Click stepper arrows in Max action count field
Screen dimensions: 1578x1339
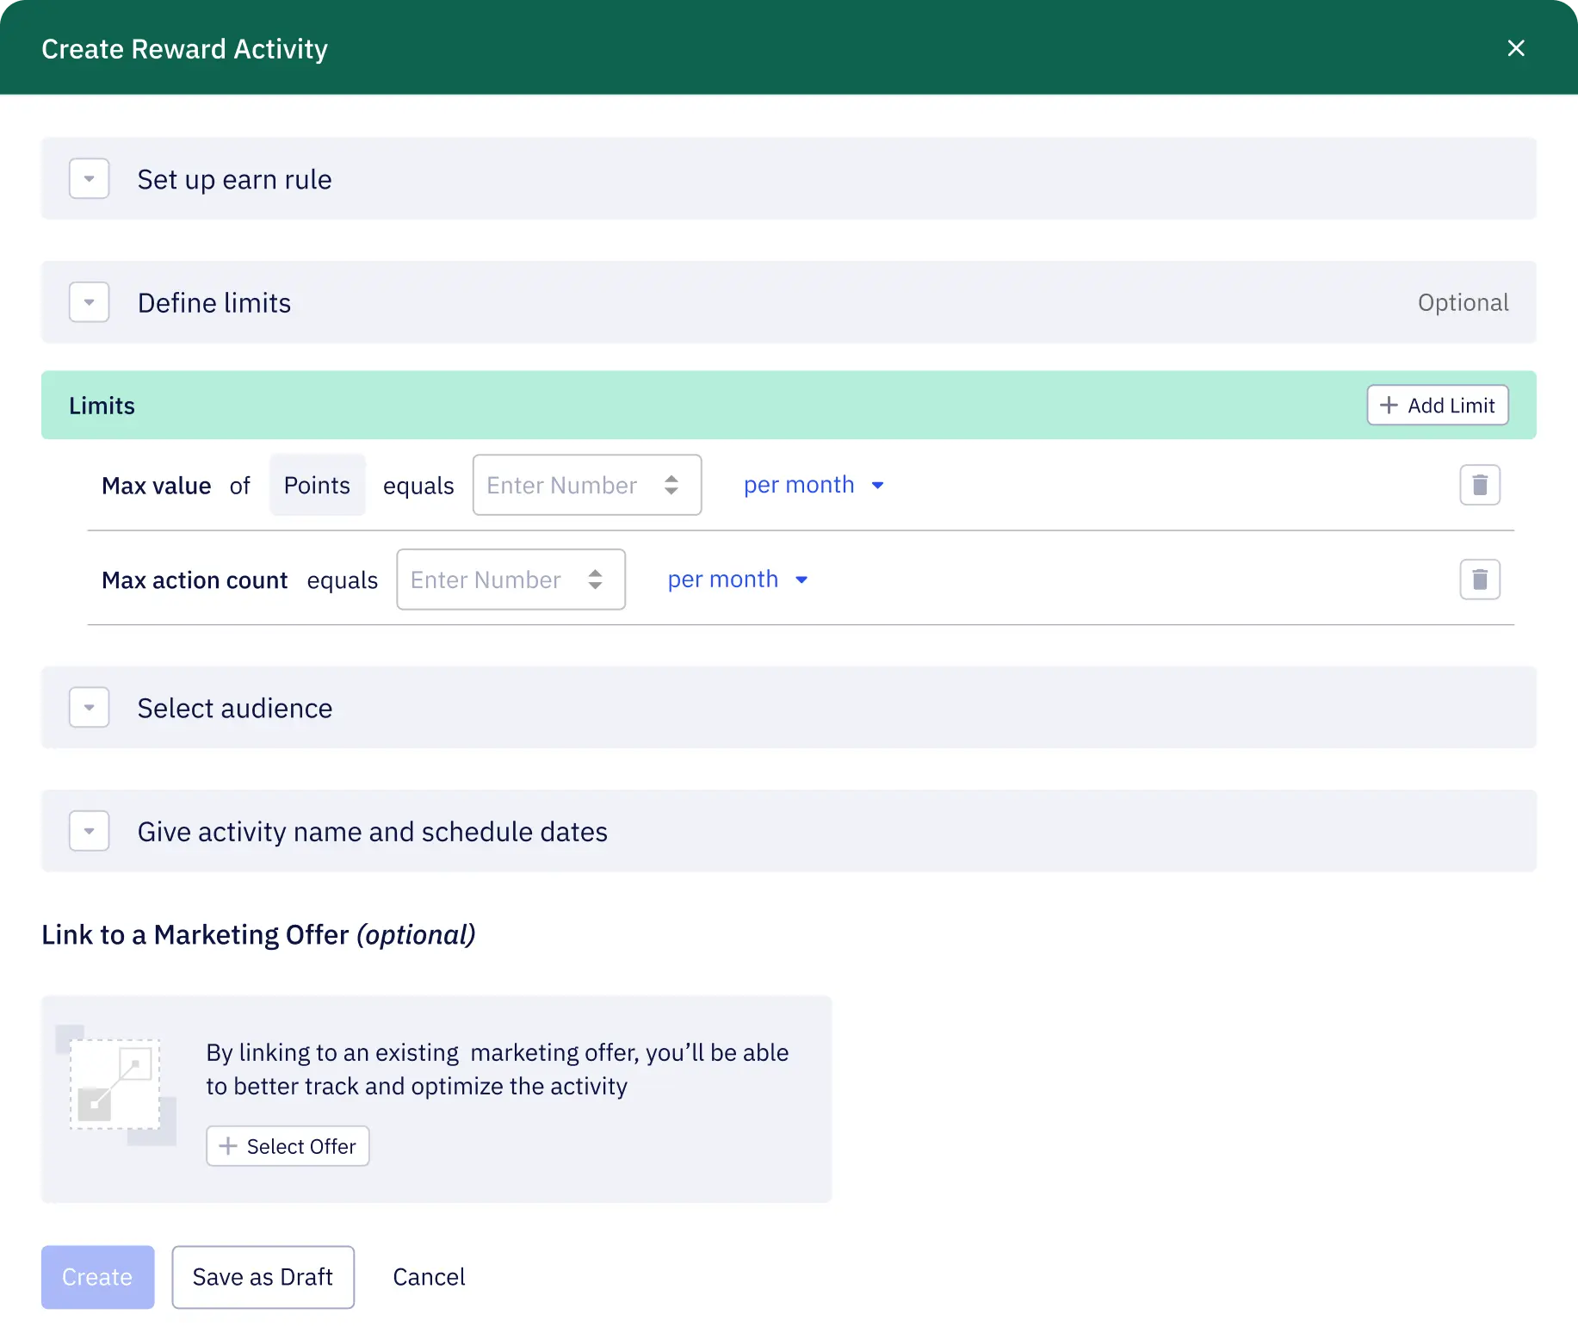coord(595,580)
